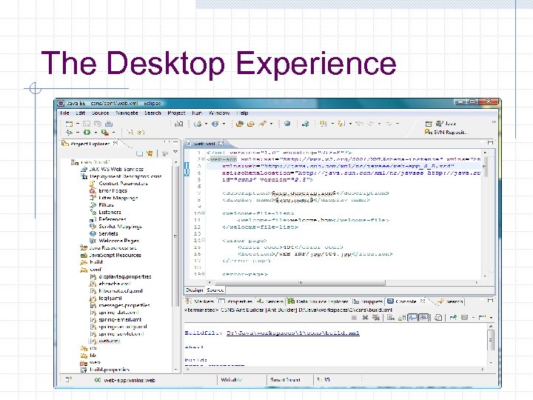Select the web.xml editor tab
This screenshot has height=400, width=533.
pos(204,144)
